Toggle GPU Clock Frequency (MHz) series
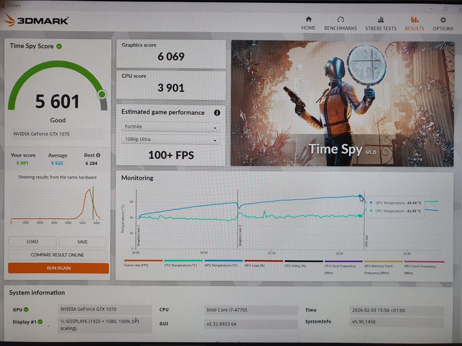This screenshot has width=462, height=346. tap(424, 268)
